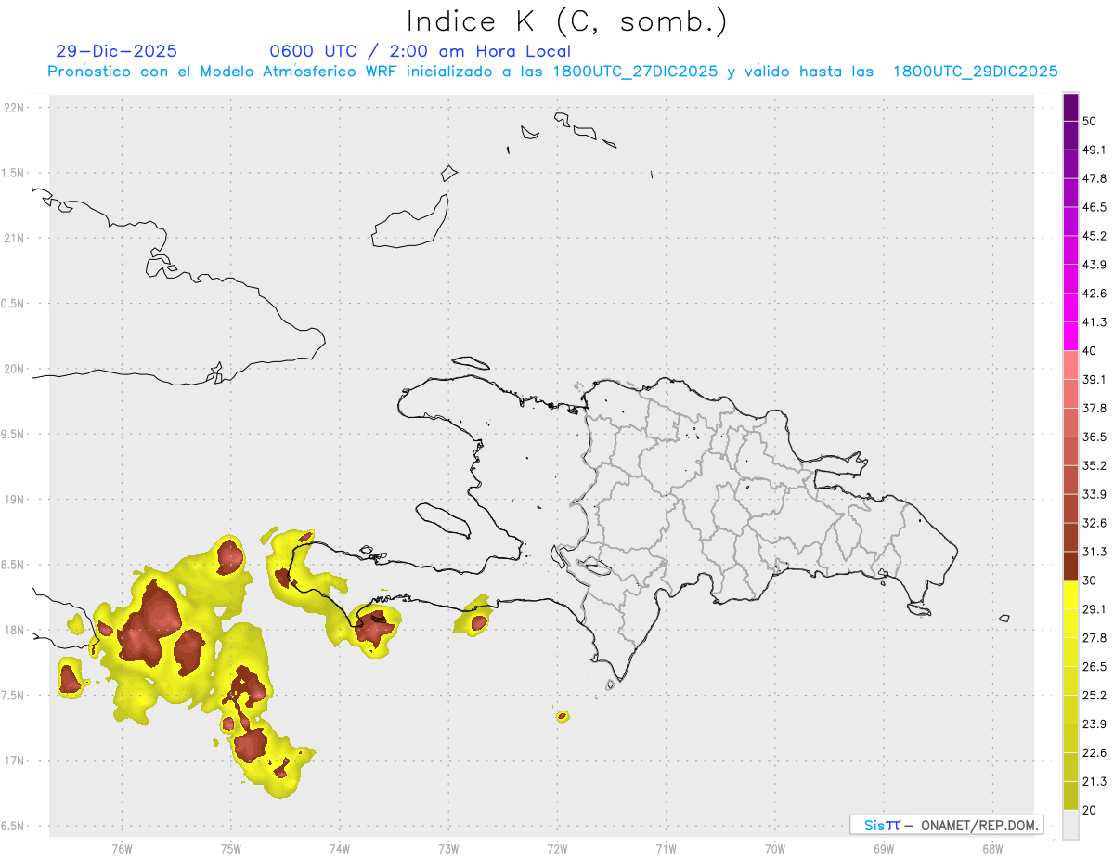
Task: Click the "76W" longitude label
Action: coord(122,849)
